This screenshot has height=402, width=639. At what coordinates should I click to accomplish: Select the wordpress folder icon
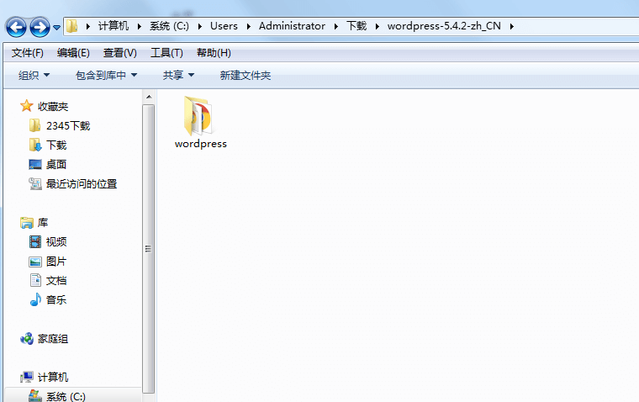click(198, 116)
